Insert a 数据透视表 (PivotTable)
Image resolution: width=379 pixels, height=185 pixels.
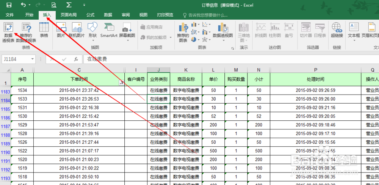[8, 33]
